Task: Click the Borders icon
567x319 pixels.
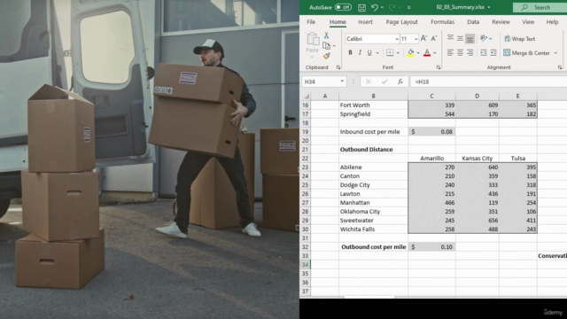Action: pyautogui.click(x=390, y=53)
